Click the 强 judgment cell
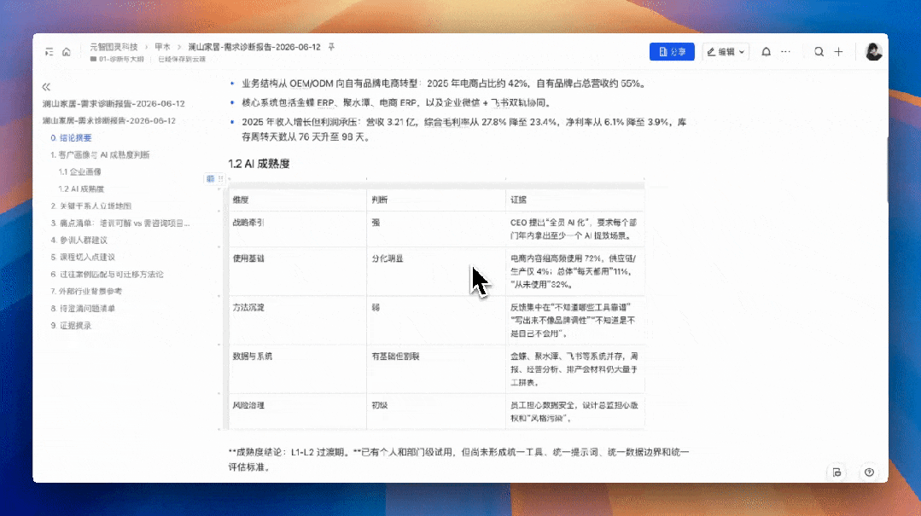The width and height of the screenshot is (921, 516). pyautogui.click(x=436, y=229)
